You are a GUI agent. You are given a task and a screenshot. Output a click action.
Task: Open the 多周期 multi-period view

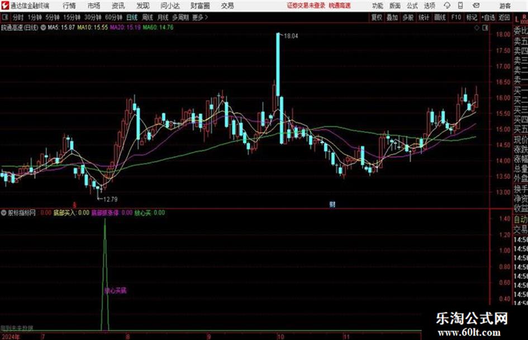(180, 17)
